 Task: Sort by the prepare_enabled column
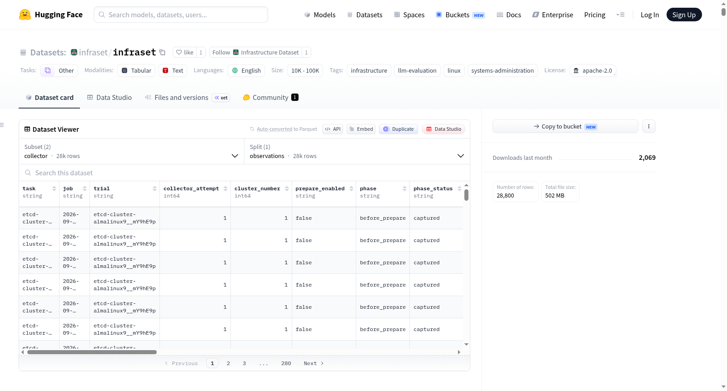pos(351,188)
